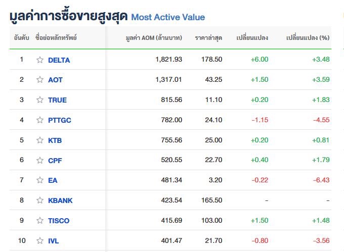The width and height of the screenshot is (344, 252).
Task: Star DELTA as a favorite stock
Action: [x=40, y=60]
